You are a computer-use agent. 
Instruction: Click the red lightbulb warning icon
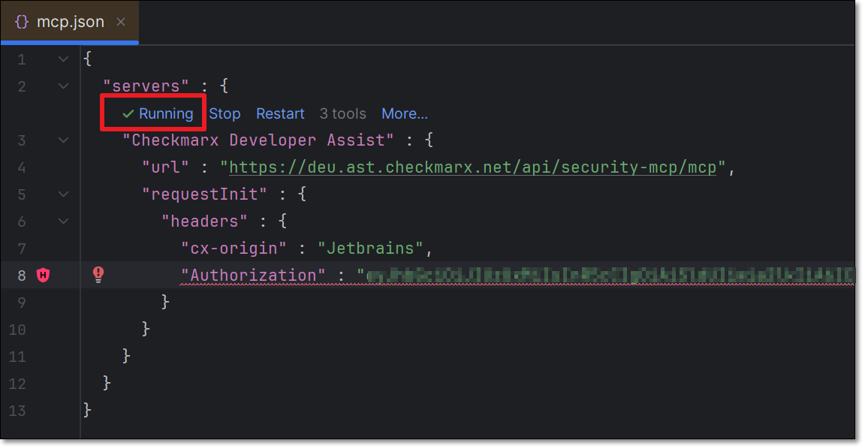click(x=98, y=275)
